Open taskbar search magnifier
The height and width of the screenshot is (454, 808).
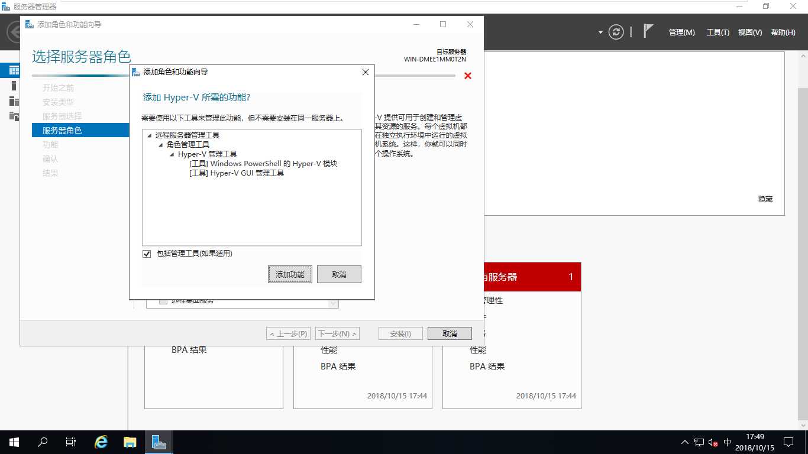coord(43,442)
